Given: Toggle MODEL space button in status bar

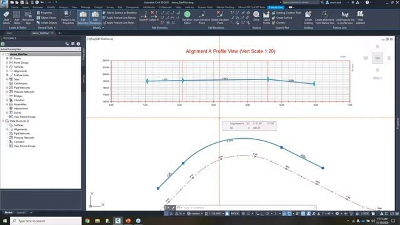Looking at the screenshot, I should coord(235,214).
